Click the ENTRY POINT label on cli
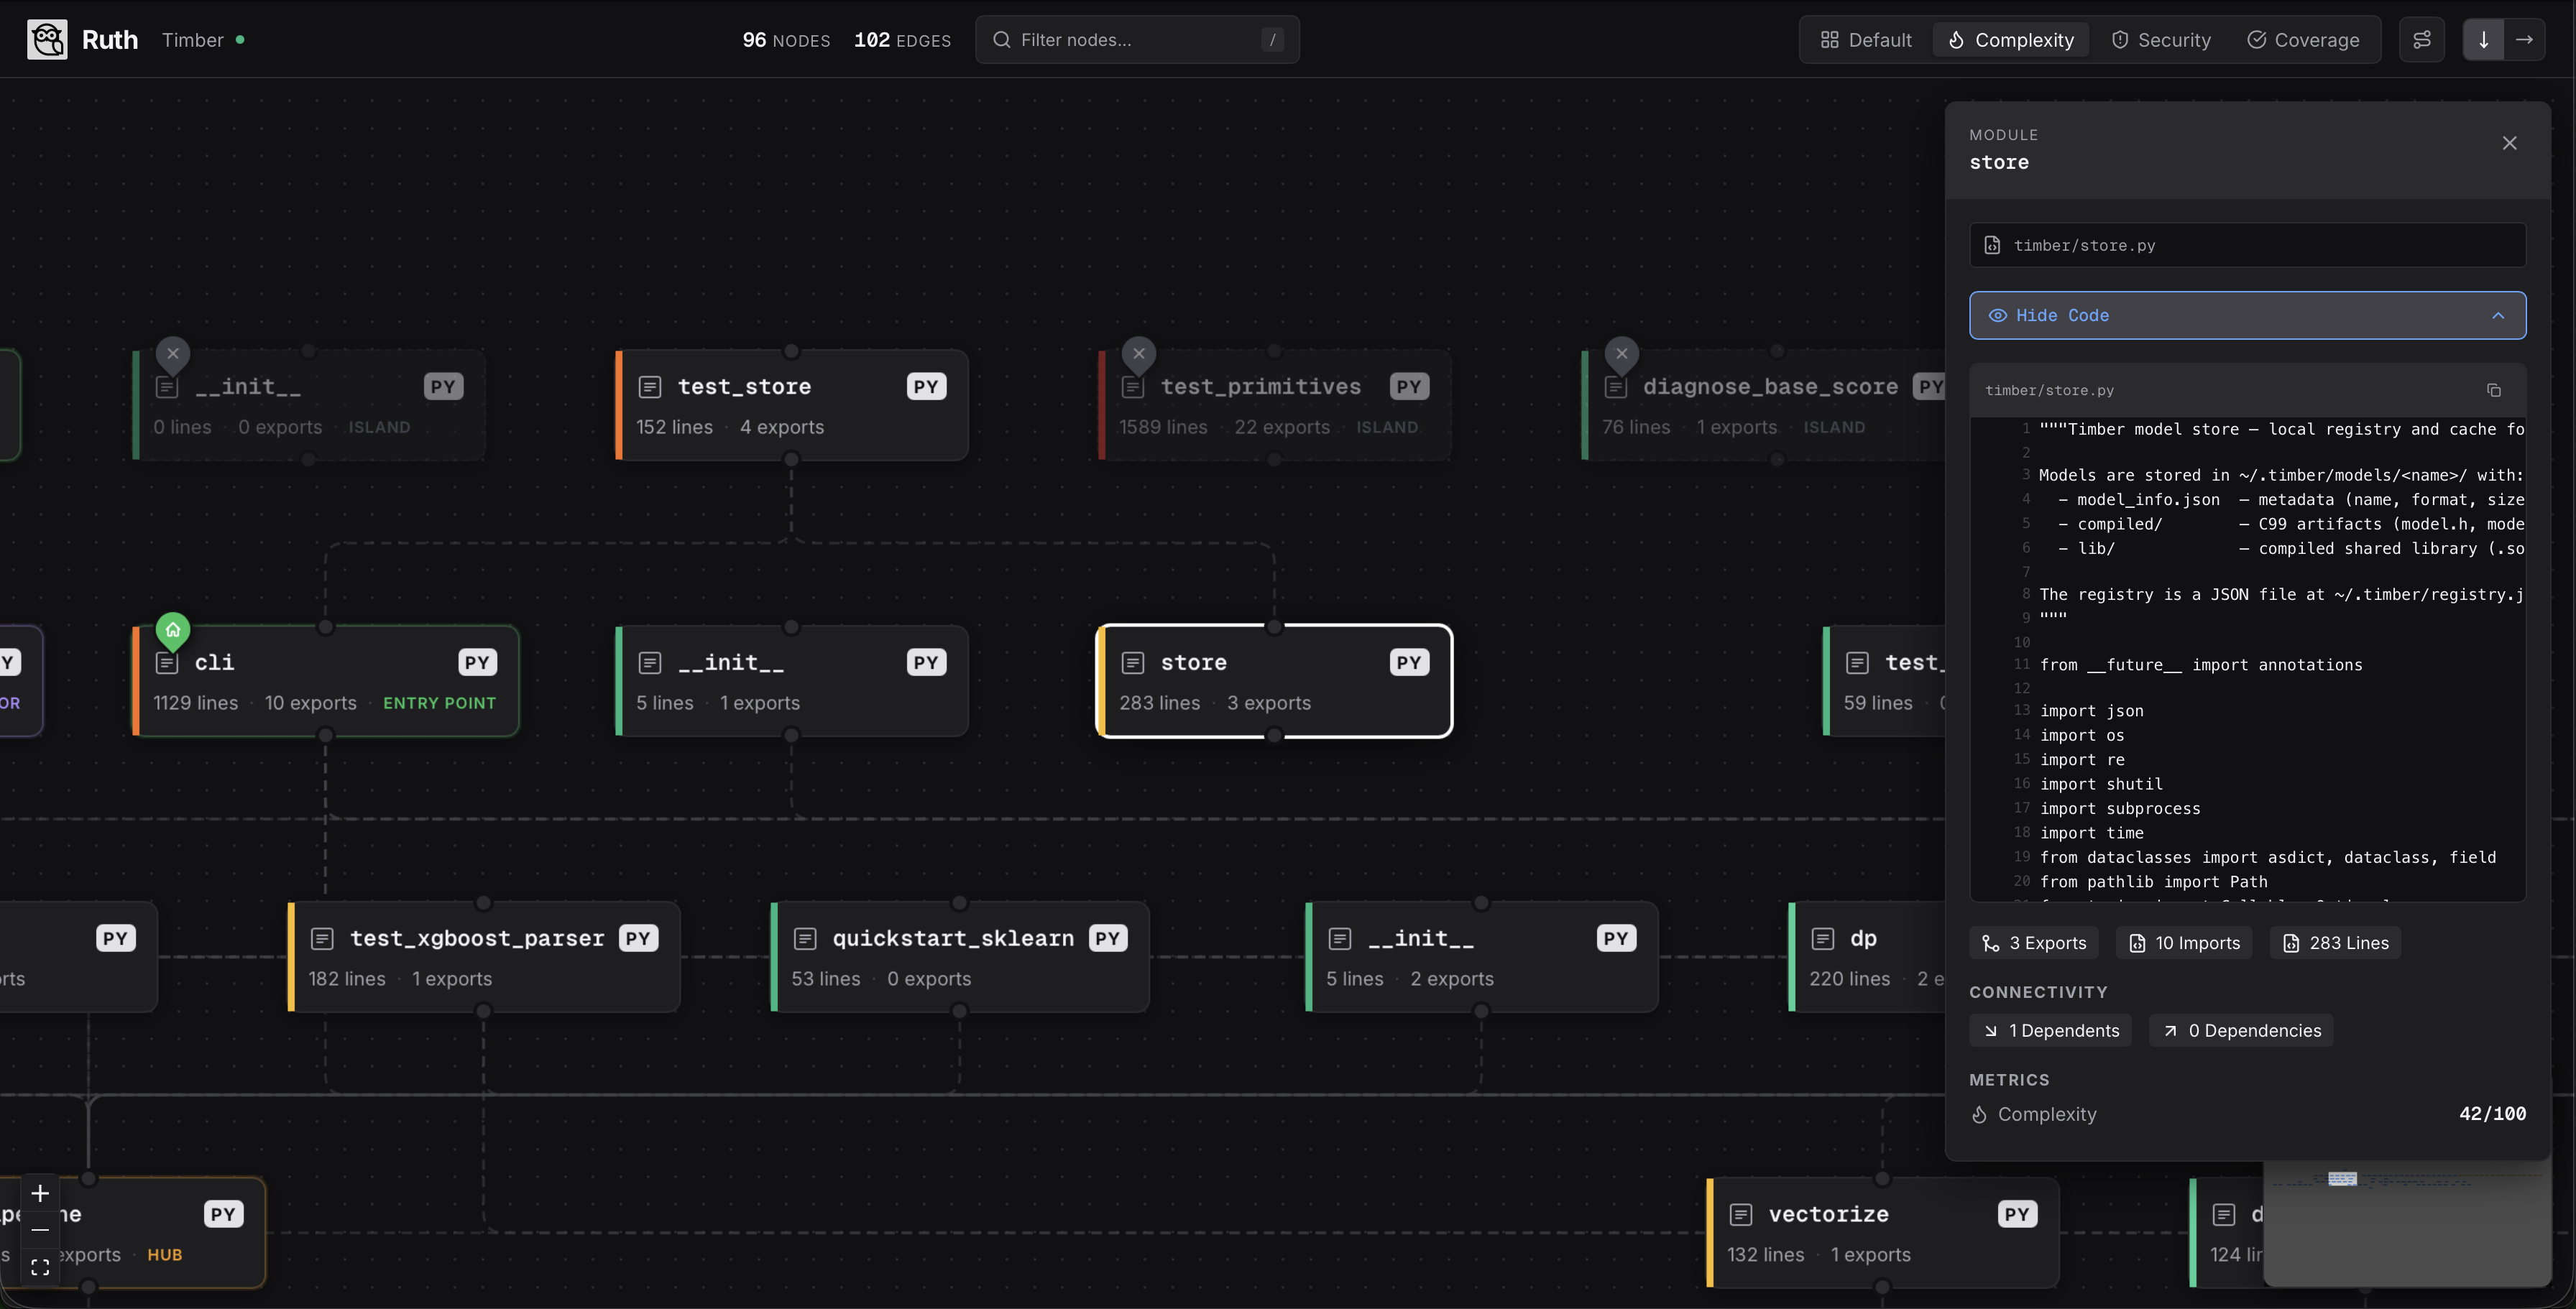 pos(439,703)
